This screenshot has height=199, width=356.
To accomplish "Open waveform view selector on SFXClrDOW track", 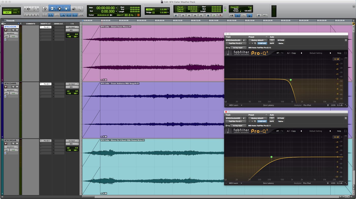I will (x=11, y=33).
